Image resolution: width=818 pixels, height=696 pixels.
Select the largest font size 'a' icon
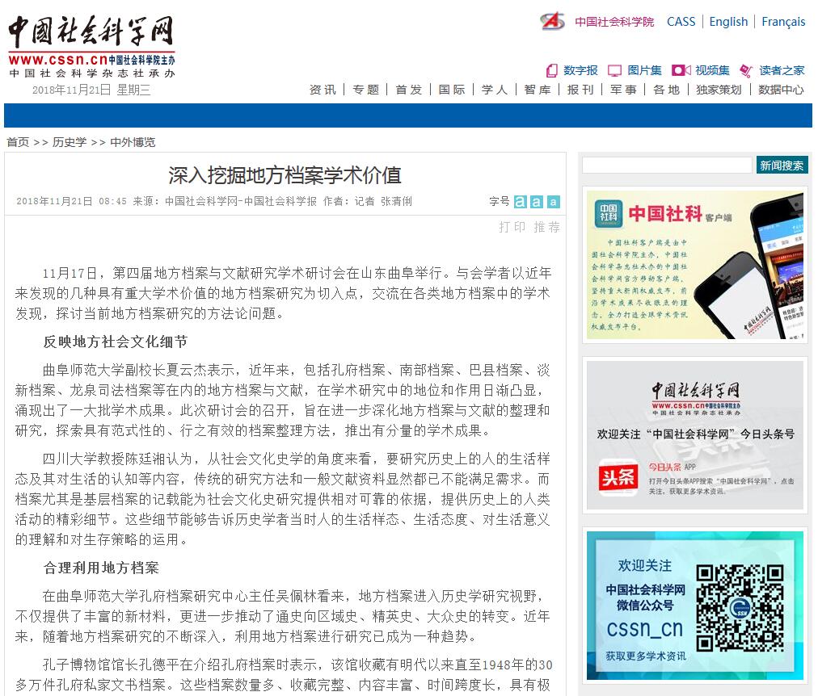(520, 202)
